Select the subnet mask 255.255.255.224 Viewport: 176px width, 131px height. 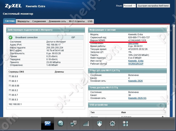click(55, 48)
